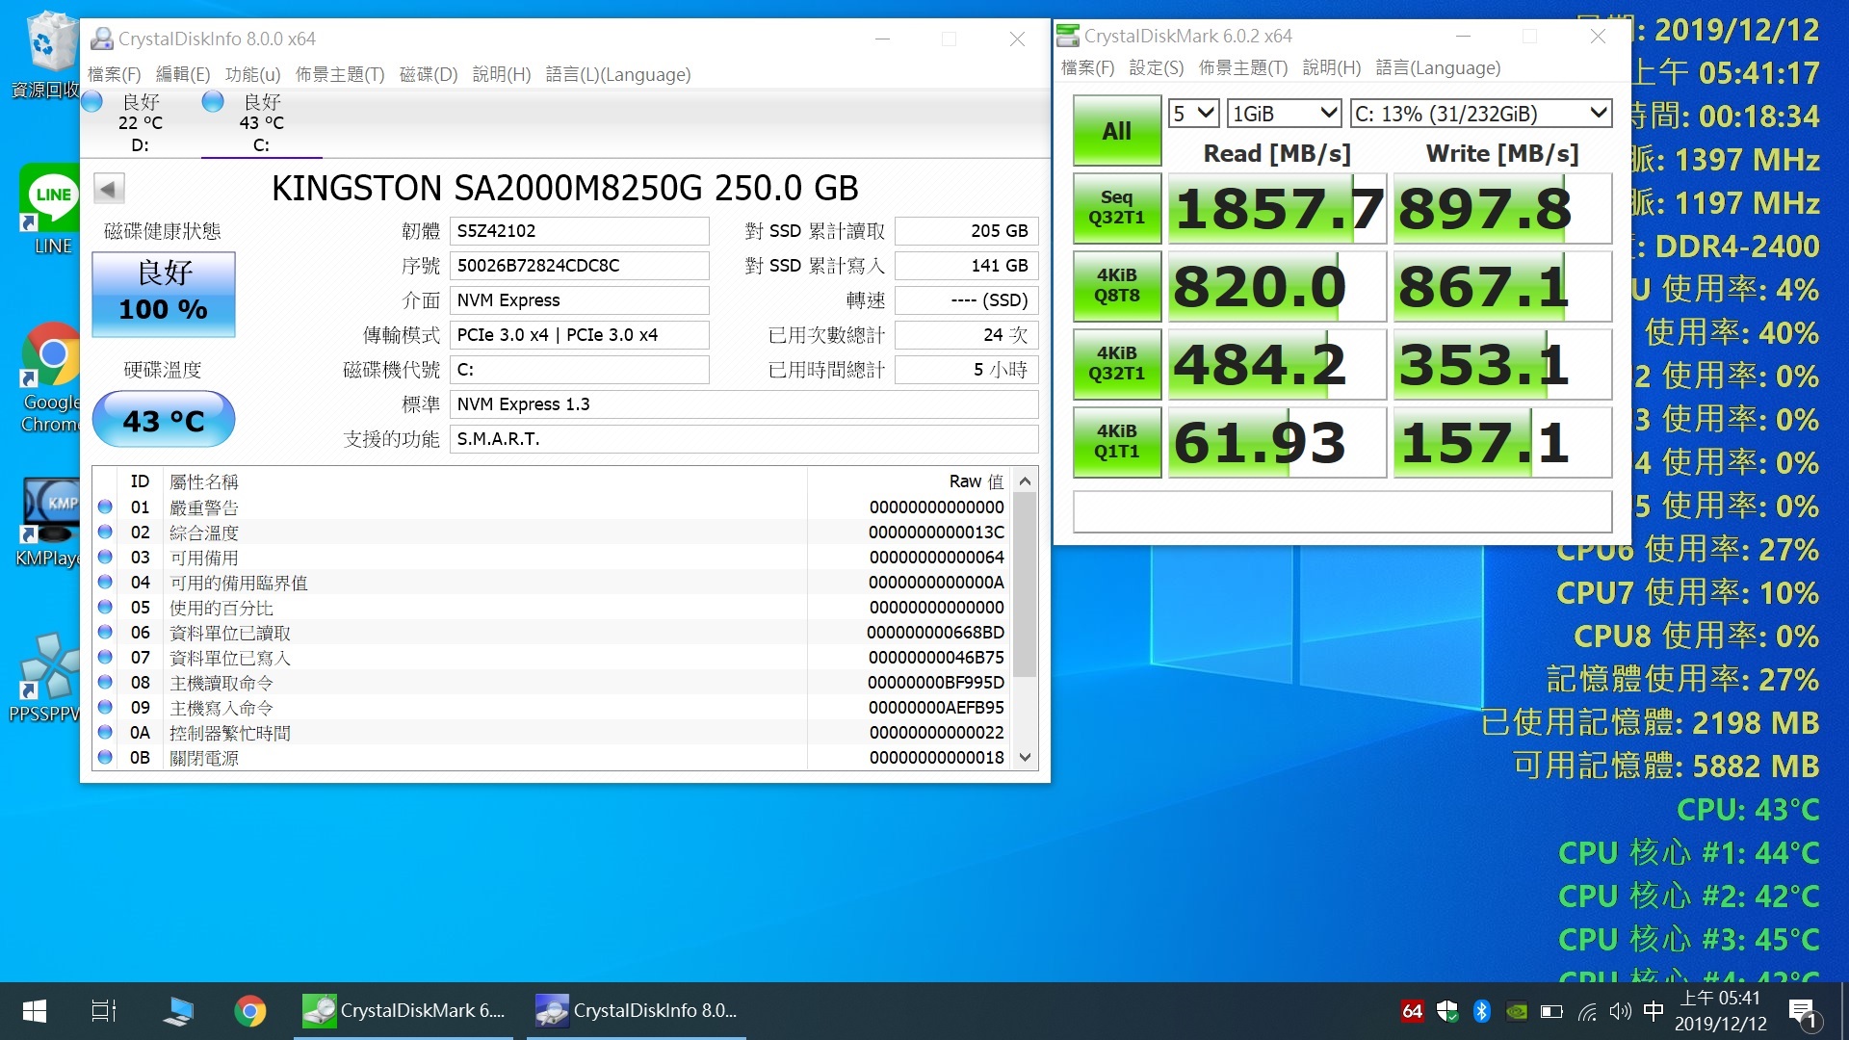
Task: Click serial number field 50026B72824CDC8C
Action: coord(580,266)
